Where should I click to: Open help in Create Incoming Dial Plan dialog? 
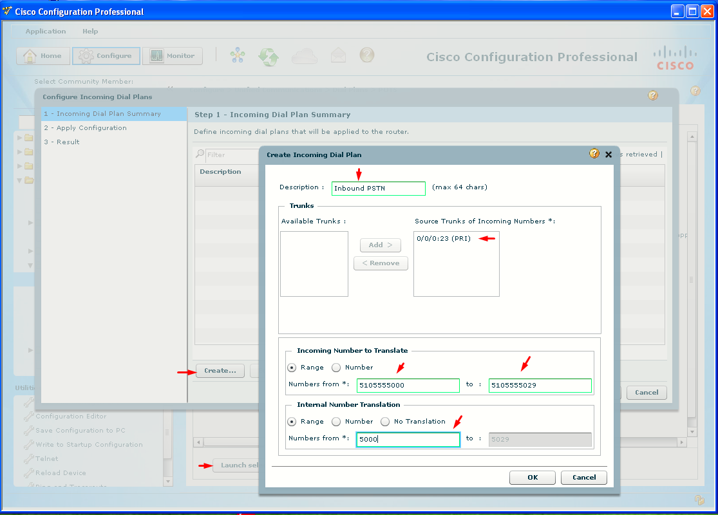pyautogui.click(x=594, y=154)
